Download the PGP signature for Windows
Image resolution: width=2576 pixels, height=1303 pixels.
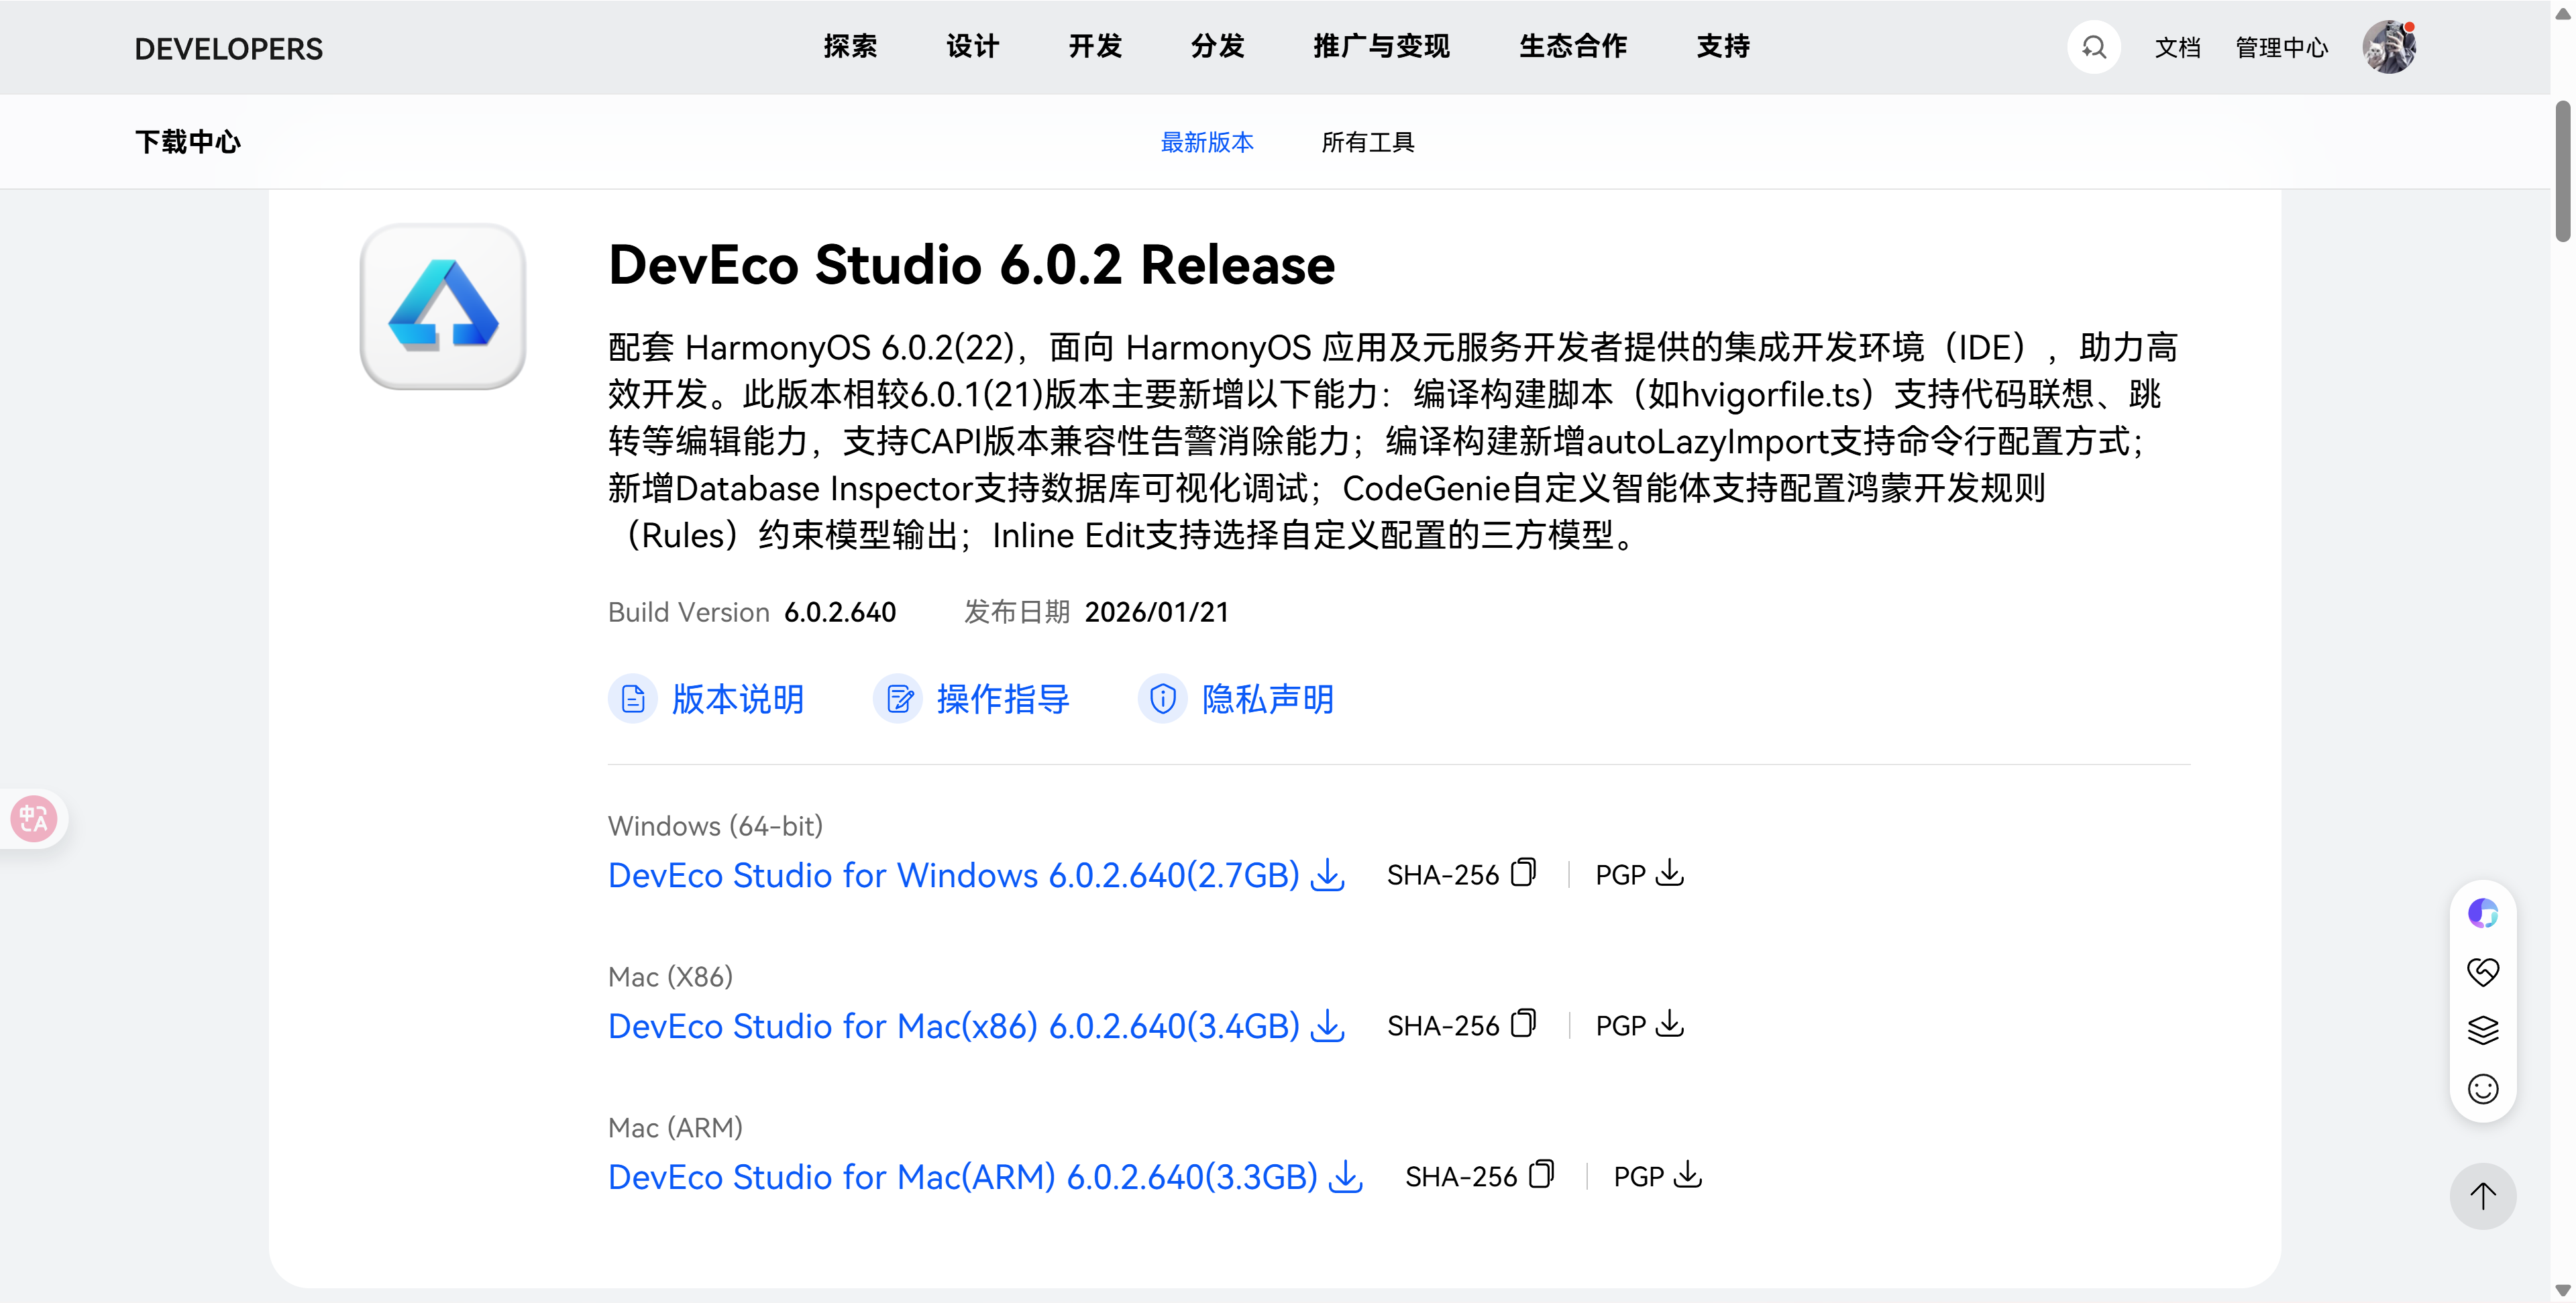[1669, 873]
